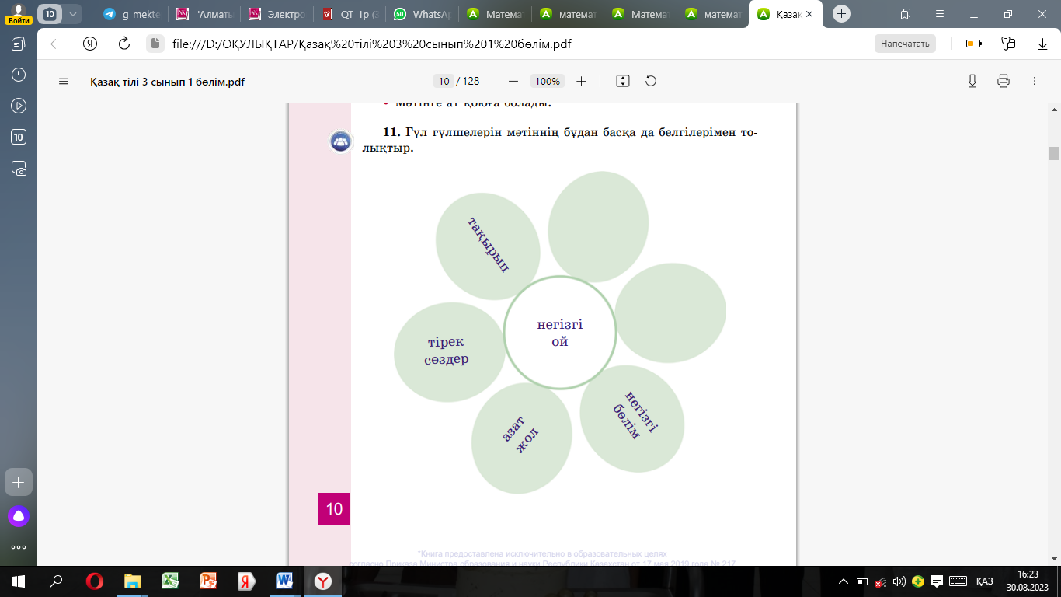Click the 'тірек сөздер' petal text
Viewport: 1061px width, 597px height.
point(447,351)
